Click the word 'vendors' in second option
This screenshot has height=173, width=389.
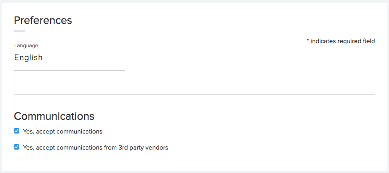[x=157, y=148]
